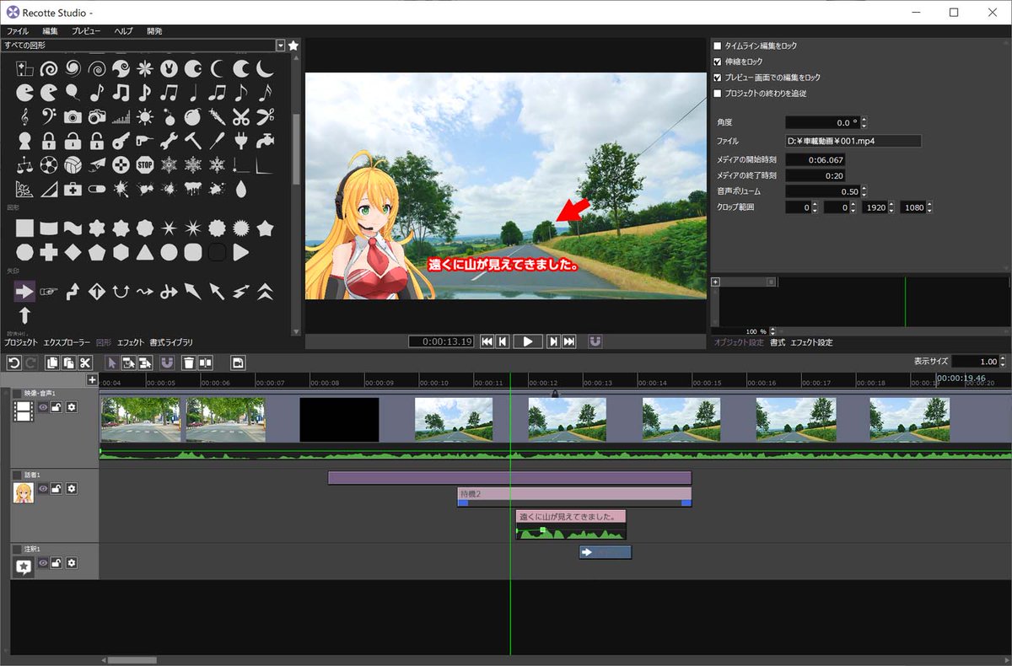Pick the STOP sign shape
Viewport: 1012px width, 666px height.
(144, 164)
